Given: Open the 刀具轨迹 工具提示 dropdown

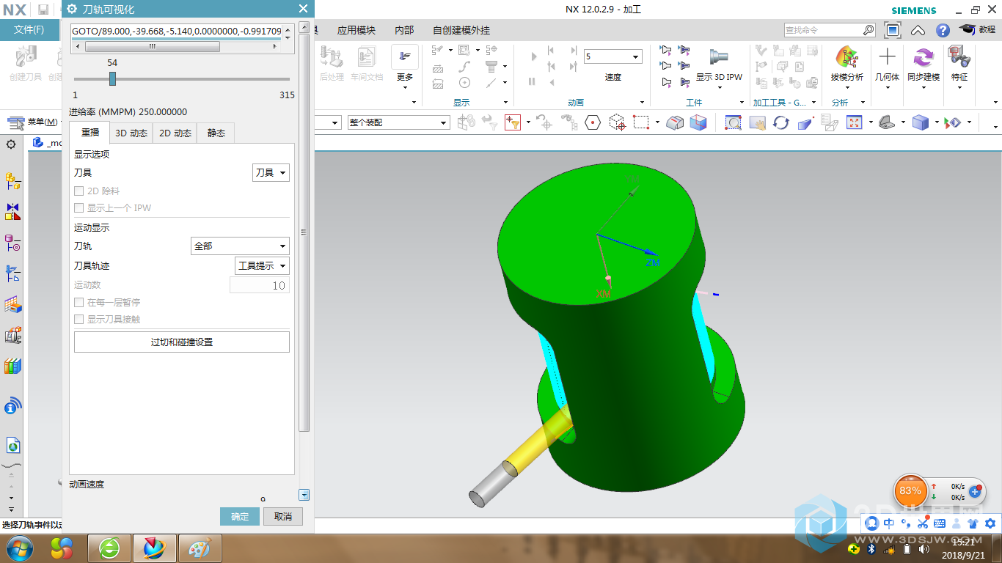Looking at the screenshot, I should (262, 265).
